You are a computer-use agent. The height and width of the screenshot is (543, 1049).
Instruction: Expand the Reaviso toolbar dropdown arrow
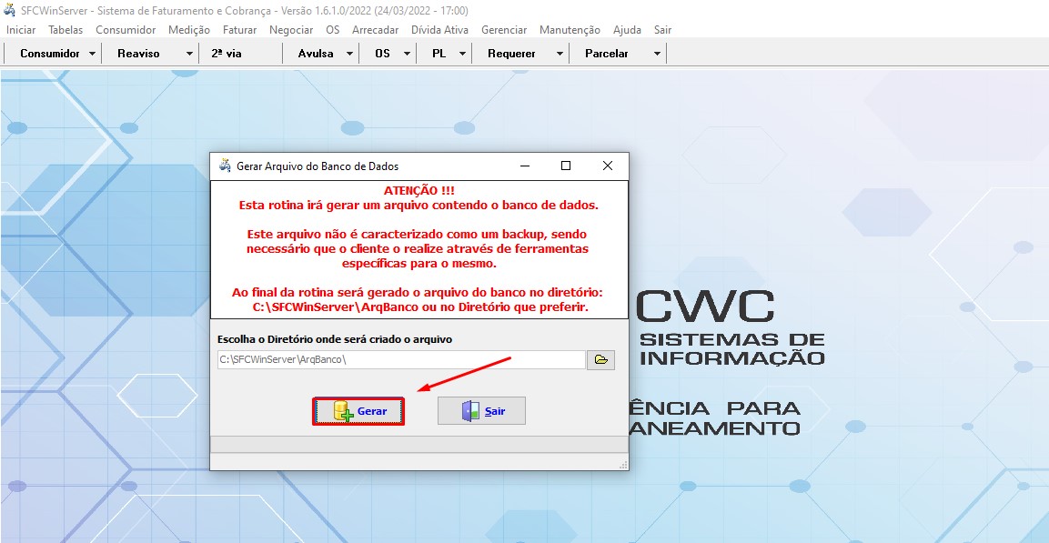[x=189, y=54]
